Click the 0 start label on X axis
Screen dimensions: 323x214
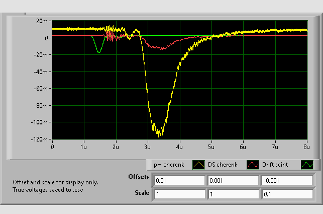coord(53,147)
